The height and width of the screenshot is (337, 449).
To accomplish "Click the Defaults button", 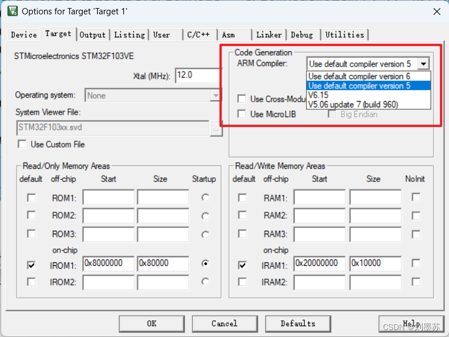I will (x=298, y=324).
